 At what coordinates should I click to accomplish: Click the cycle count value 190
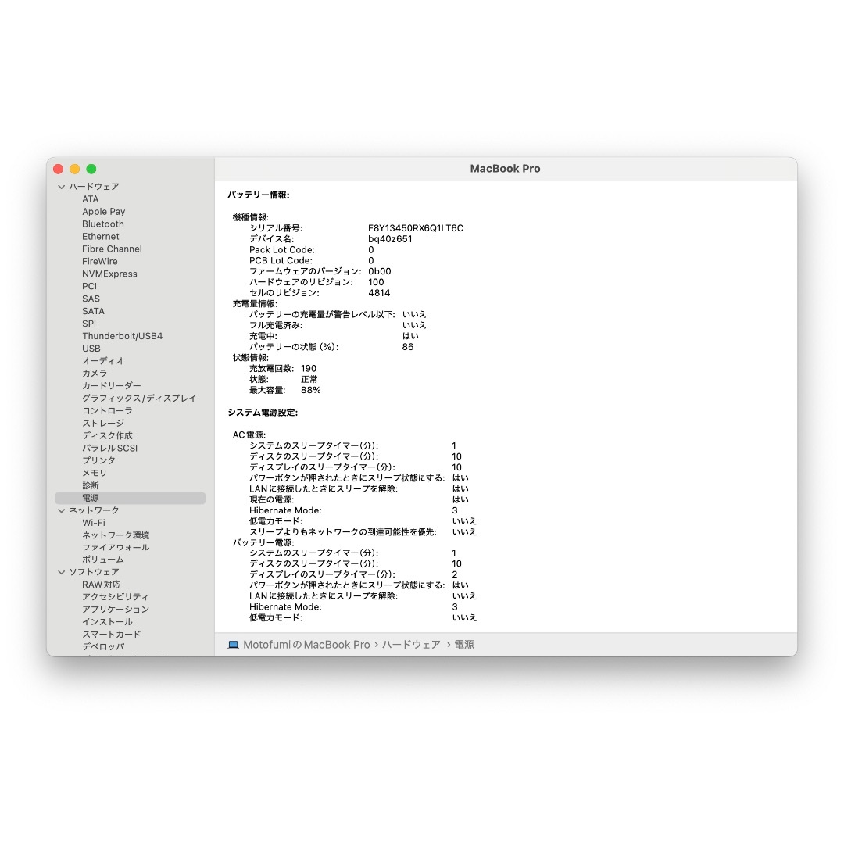tap(309, 369)
